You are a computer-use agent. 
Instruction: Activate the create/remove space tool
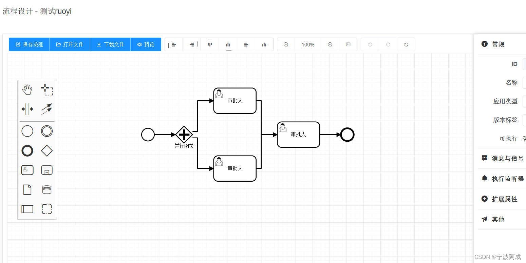pyautogui.click(x=27, y=109)
